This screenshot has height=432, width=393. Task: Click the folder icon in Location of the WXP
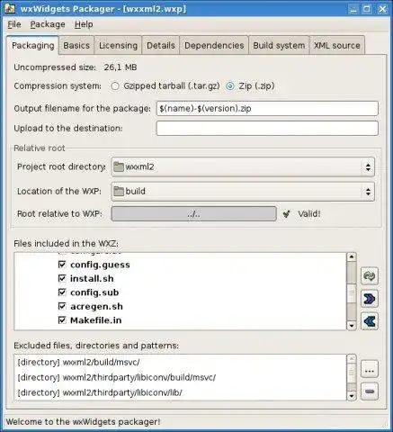tap(119, 191)
